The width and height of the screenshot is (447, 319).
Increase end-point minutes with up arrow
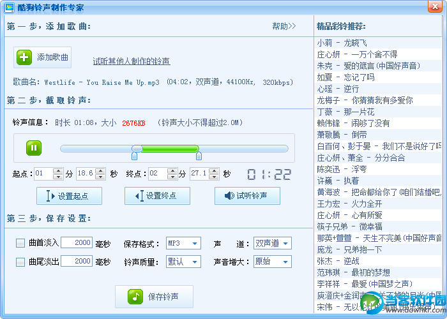tap(172, 170)
